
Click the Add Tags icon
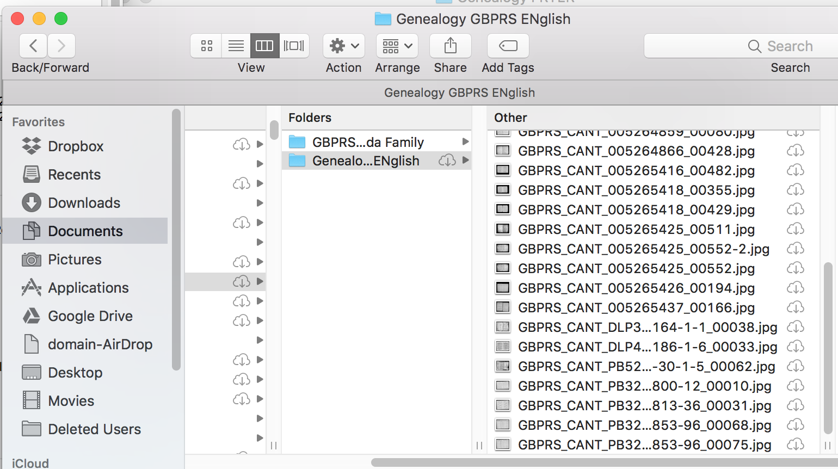click(x=507, y=46)
